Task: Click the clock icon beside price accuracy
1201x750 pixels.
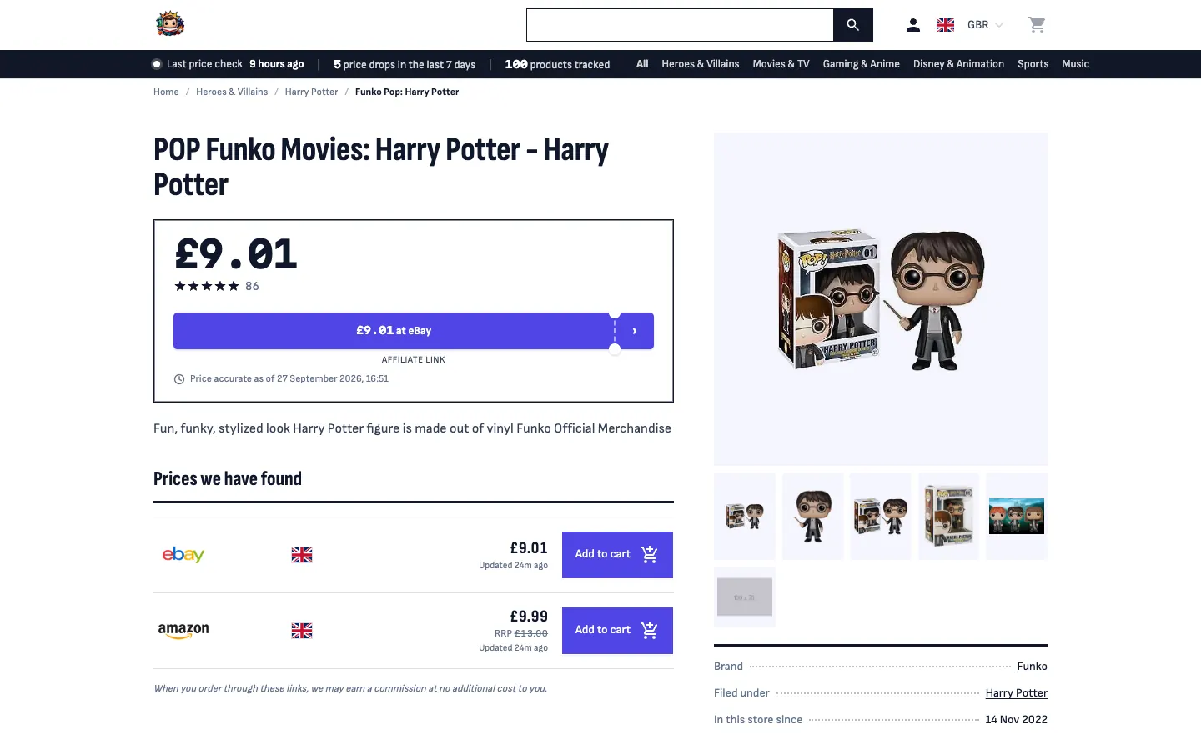Action: coord(179,379)
